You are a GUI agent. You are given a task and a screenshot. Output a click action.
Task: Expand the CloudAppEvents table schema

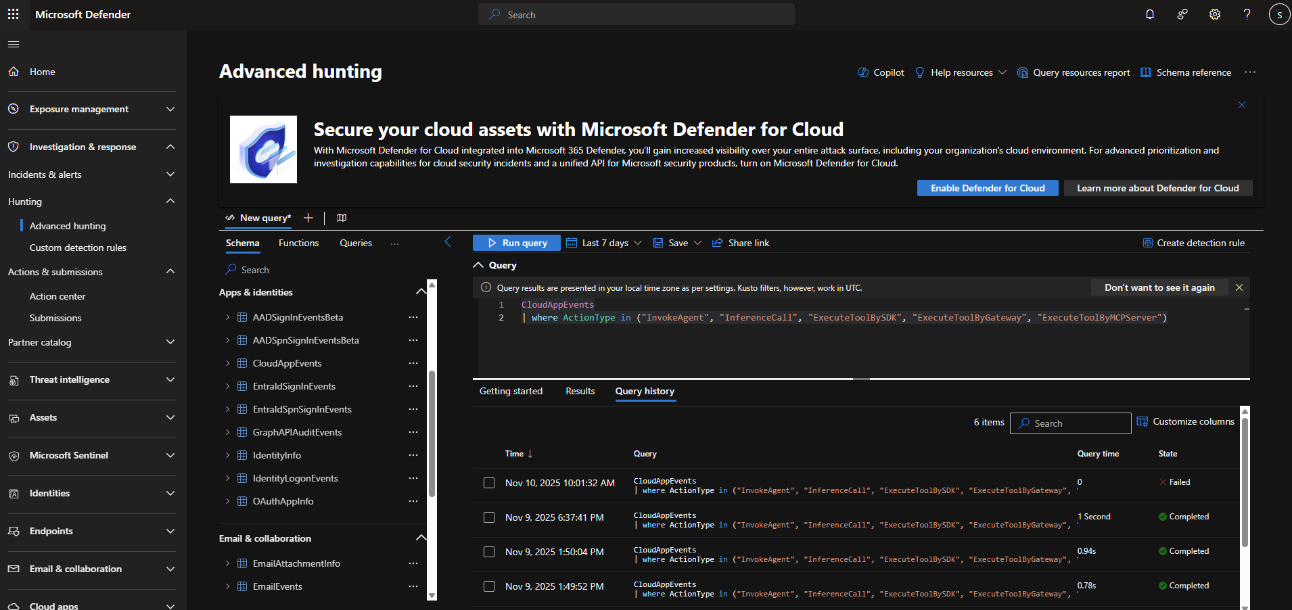[229, 363]
